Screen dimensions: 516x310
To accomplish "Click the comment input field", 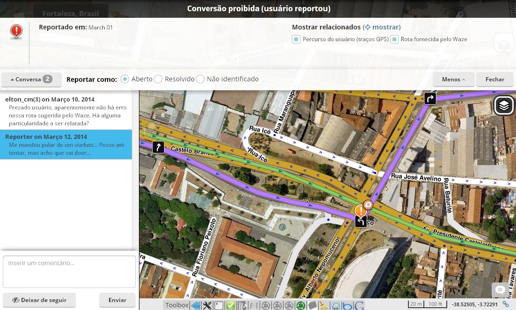I will pyautogui.click(x=69, y=272).
